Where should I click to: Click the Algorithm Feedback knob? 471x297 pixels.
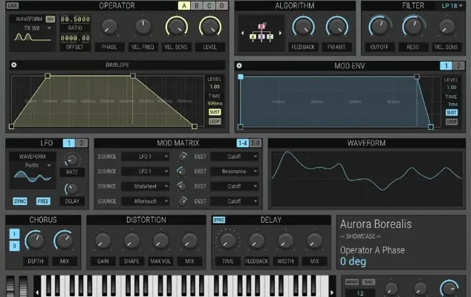[x=302, y=28]
